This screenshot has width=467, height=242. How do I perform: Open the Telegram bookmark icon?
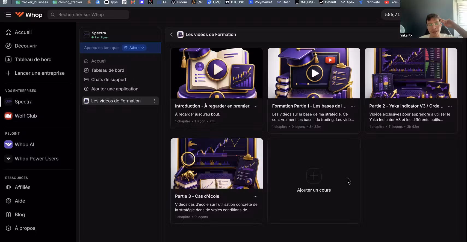97,2
